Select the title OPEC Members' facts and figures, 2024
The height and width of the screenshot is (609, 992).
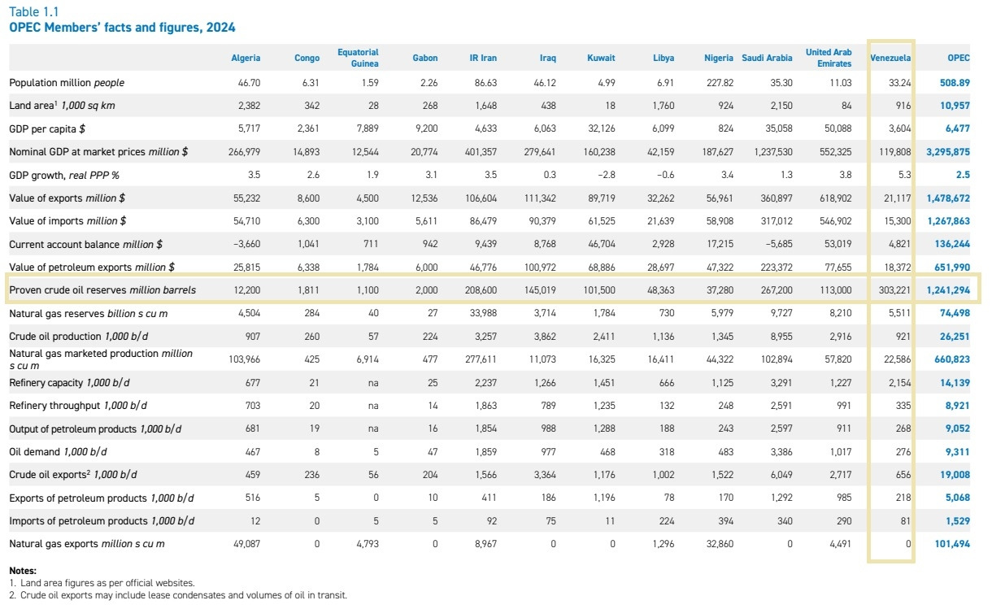pos(122,28)
